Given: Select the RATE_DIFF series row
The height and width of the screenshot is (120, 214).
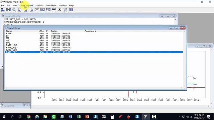Looking at the screenshot, I should click(94, 50).
